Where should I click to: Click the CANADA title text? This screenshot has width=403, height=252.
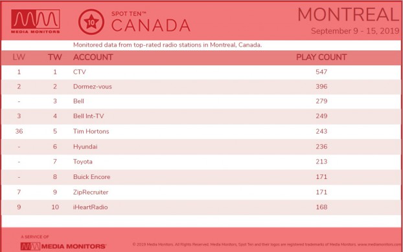tap(150, 26)
